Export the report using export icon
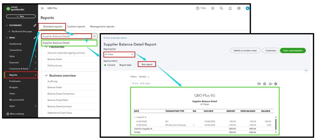The width and height of the screenshot is (316, 140). point(270,84)
